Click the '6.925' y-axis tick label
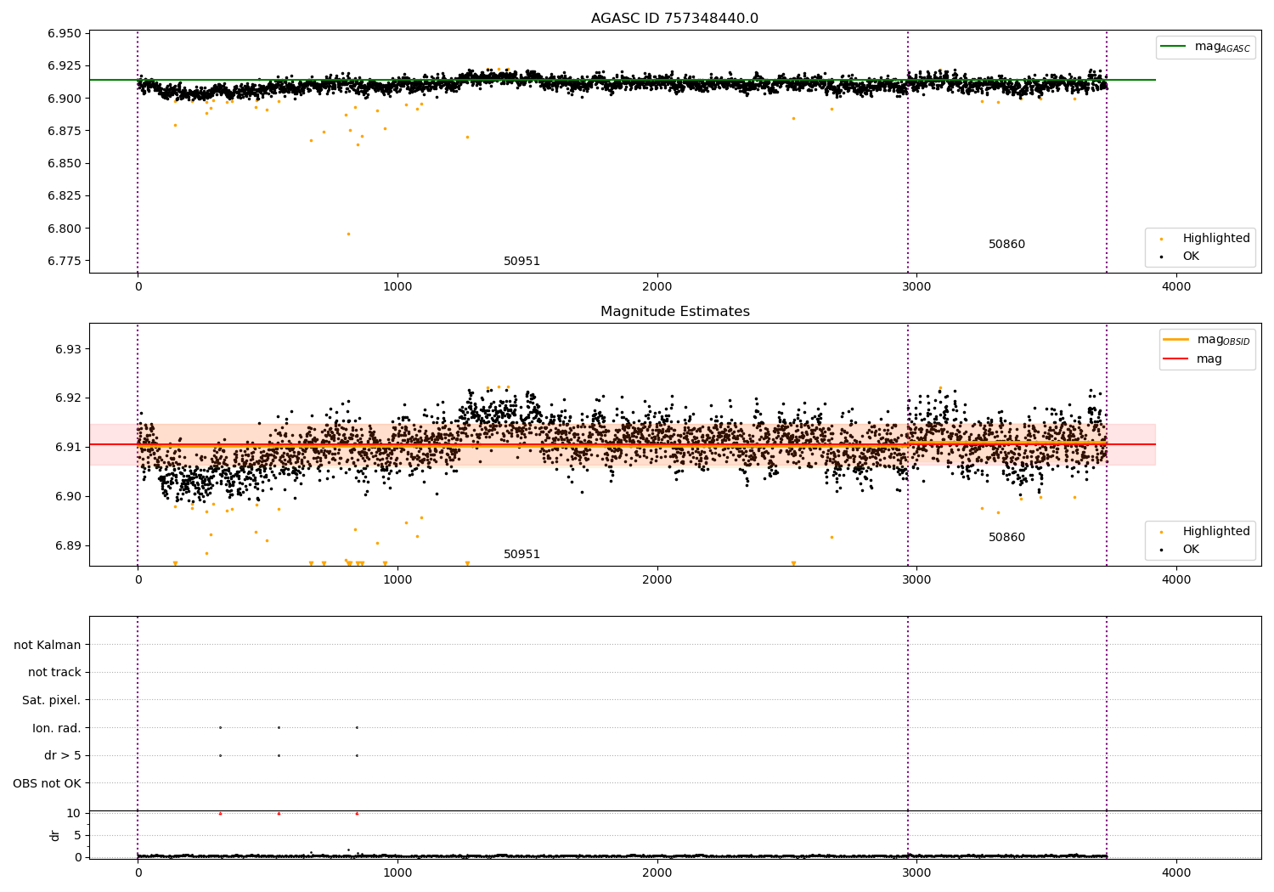This screenshot has width=1274, height=892. (65, 66)
